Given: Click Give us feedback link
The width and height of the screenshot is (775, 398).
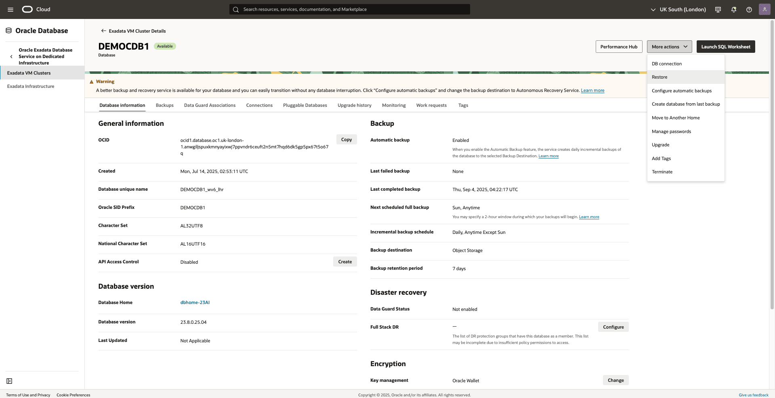Looking at the screenshot, I should (x=754, y=395).
